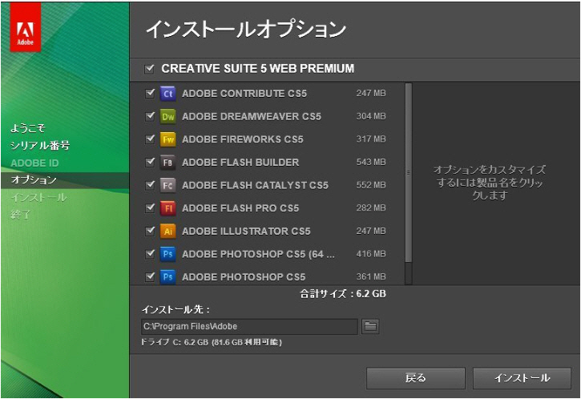Image resolution: width=581 pixels, height=399 pixels.
Task: Select product name ADOBE FIREWORKS CS5
Action: (x=242, y=139)
